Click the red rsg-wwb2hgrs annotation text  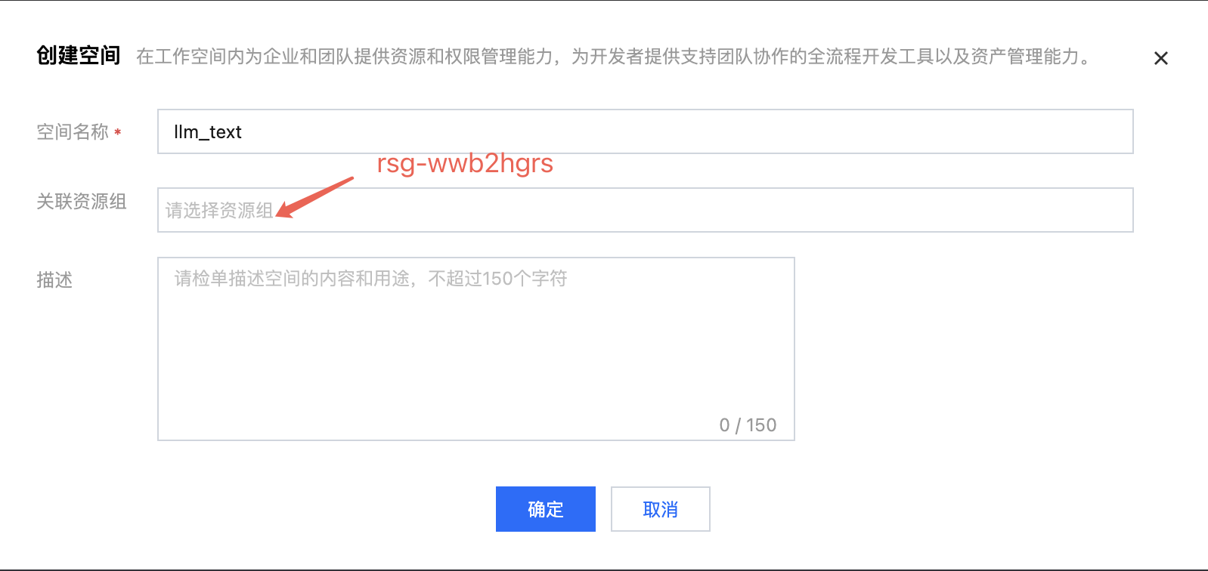465,163
